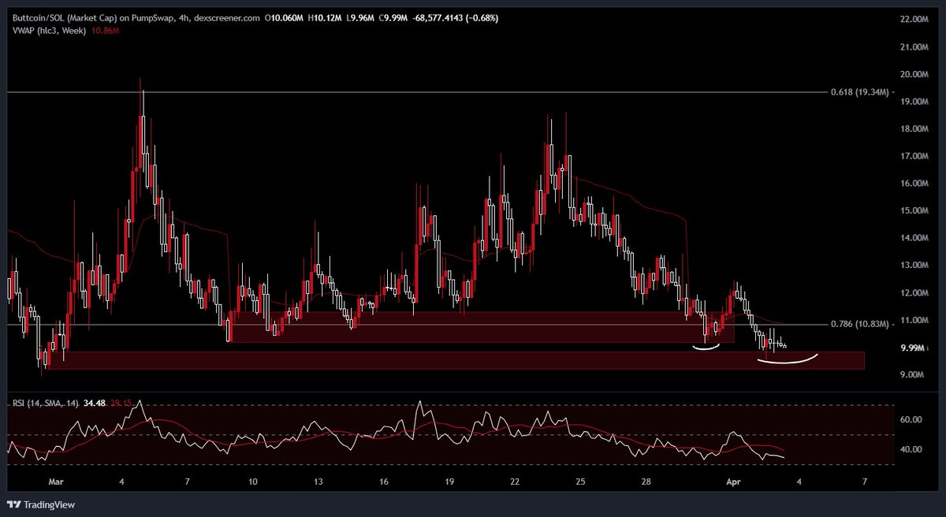Click the 17.00M price axis label
This screenshot has width=946, height=517.
click(914, 156)
